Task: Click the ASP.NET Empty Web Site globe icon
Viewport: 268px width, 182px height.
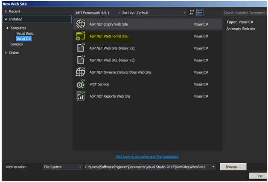Action: click(x=80, y=24)
